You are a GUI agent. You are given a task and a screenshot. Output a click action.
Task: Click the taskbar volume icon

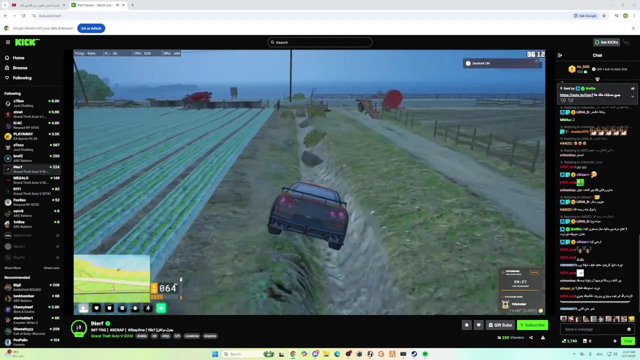(615, 354)
